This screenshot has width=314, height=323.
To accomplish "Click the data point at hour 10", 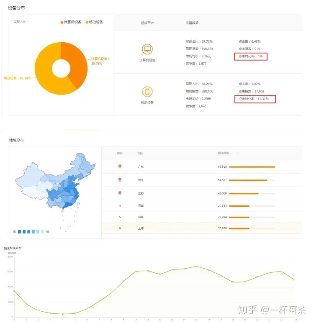I will [x=136, y=272].
